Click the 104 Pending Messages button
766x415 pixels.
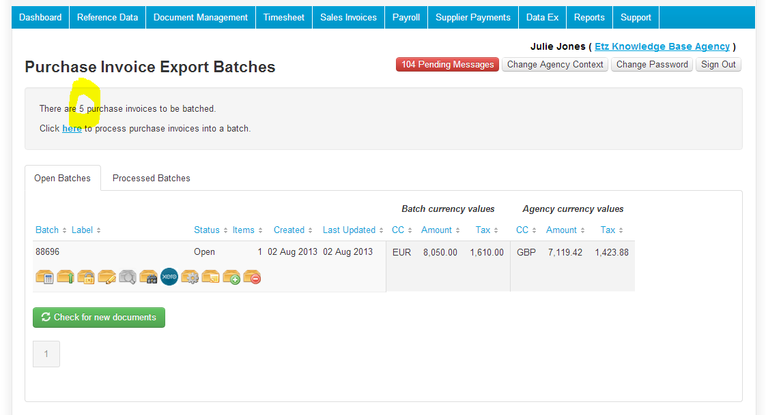click(x=447, y=64)
